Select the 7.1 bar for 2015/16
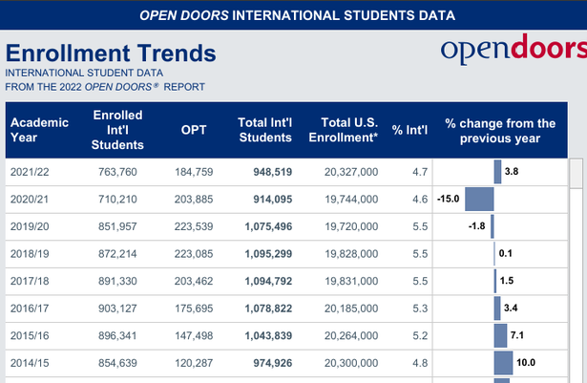 point(500,336)
